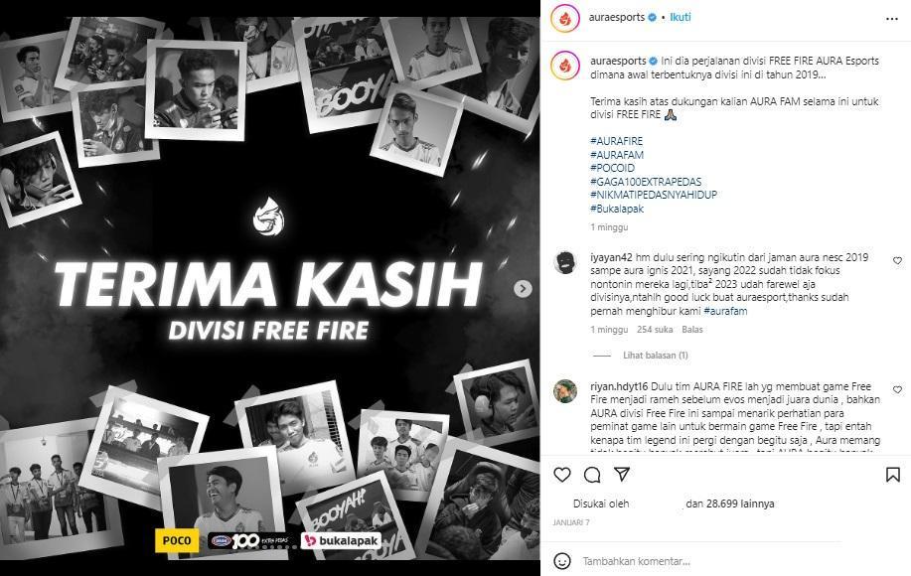Open the emoji picker smiley icon
Screen dimensions: 911x576
click(x=562, y=561)
